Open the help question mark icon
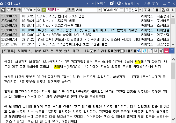The height and width of the screenshot is (123, 176). tap(157, 3)
